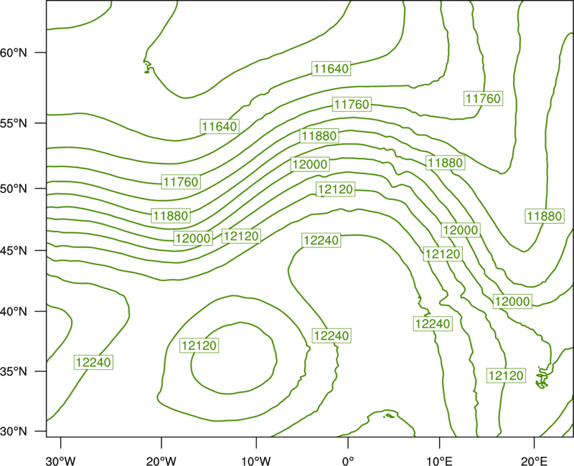Select the 12240 contour label nearest 30°W longitude
Screen dimensions: 574x466
[93, 362]
